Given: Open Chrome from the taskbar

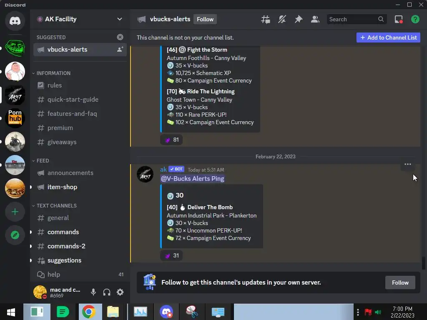Looking at the screenshot, I should pos(89,312).
